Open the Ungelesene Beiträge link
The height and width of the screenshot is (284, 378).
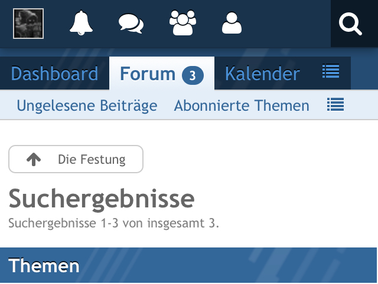coord(87,105)
